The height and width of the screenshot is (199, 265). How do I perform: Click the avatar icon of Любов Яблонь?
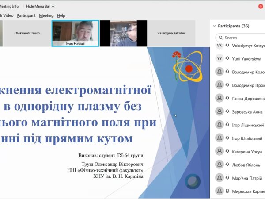(x=220, y=165)
